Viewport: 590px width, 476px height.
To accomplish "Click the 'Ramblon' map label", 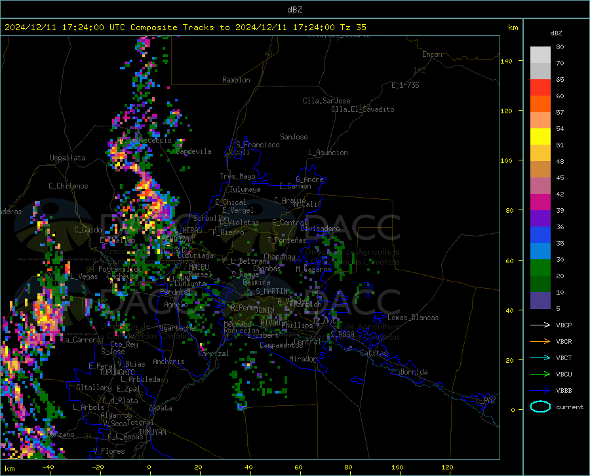I will (236, 80).
